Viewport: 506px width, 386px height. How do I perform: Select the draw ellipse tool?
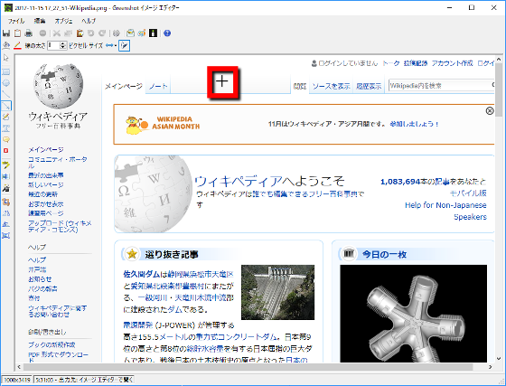[6, 83]
